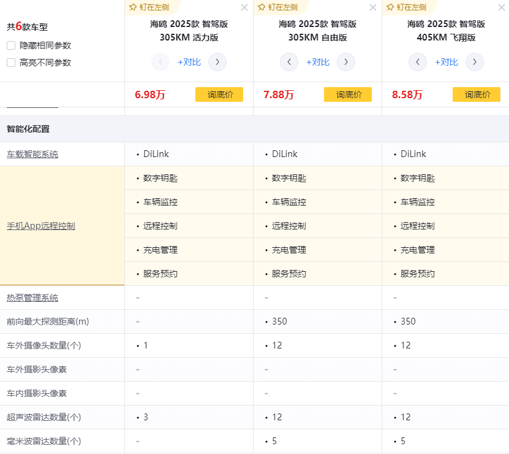Click 询底价 for the 8.58万 model
Viewport: 509px width, 454px height.
coord(476,94)
